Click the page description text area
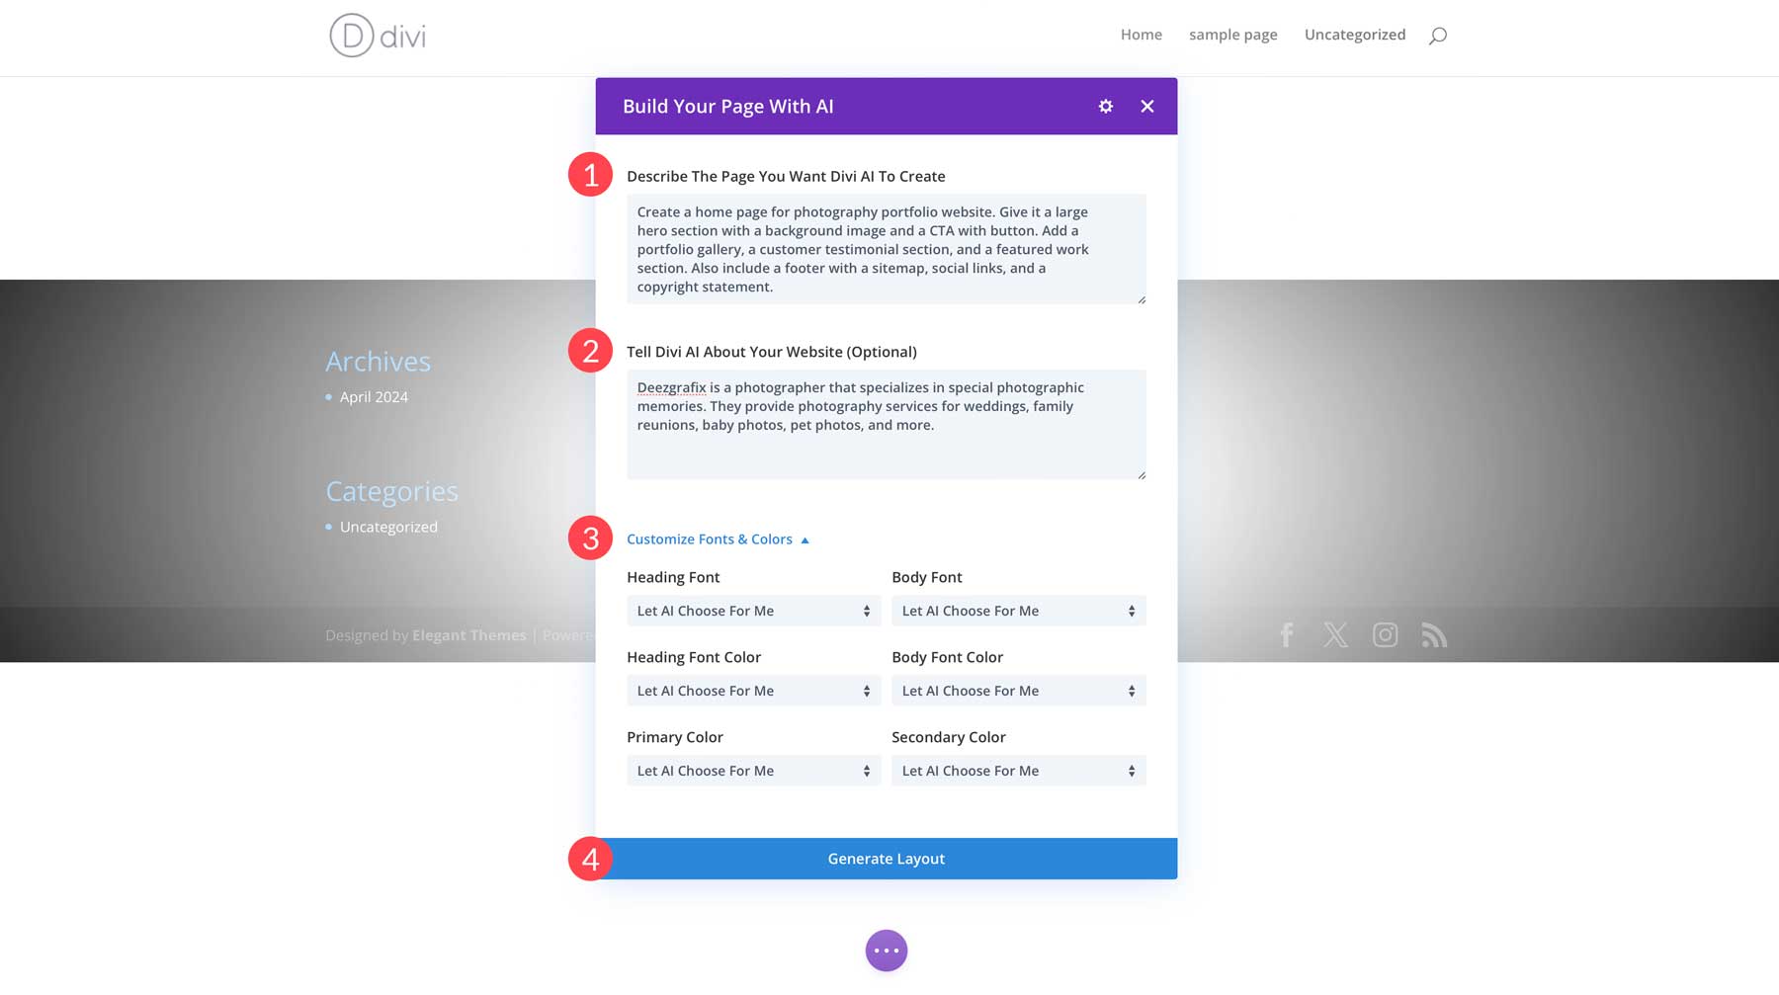This screenshot has width=1779, height=995. (x=886, y=249)
